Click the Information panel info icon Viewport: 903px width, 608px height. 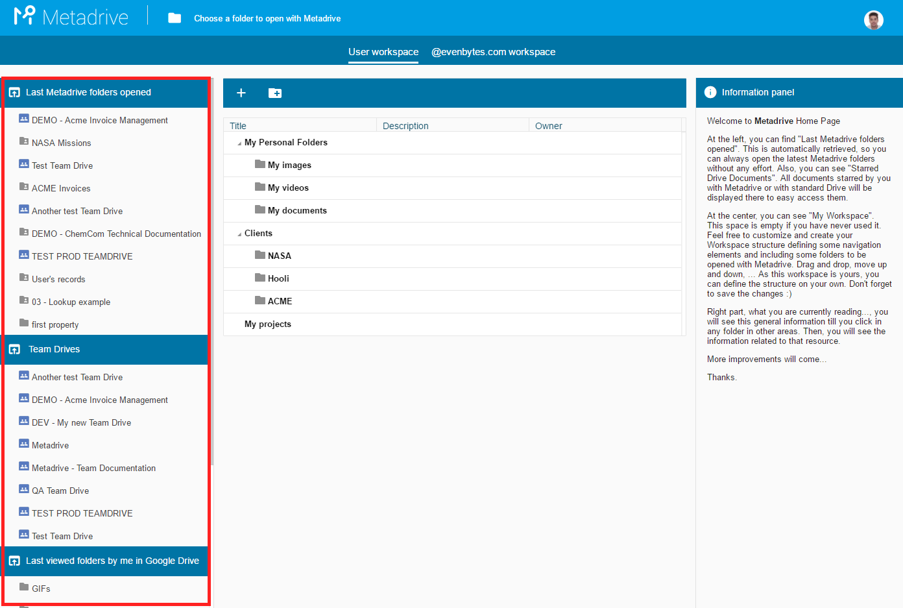[710, 92]
